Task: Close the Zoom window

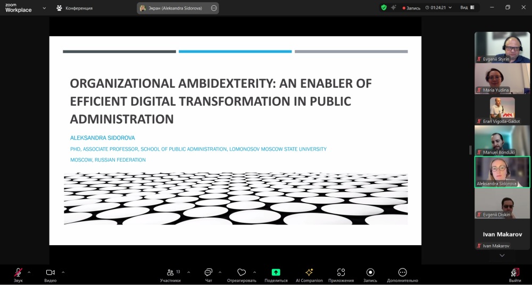Action: click(523, 7)
